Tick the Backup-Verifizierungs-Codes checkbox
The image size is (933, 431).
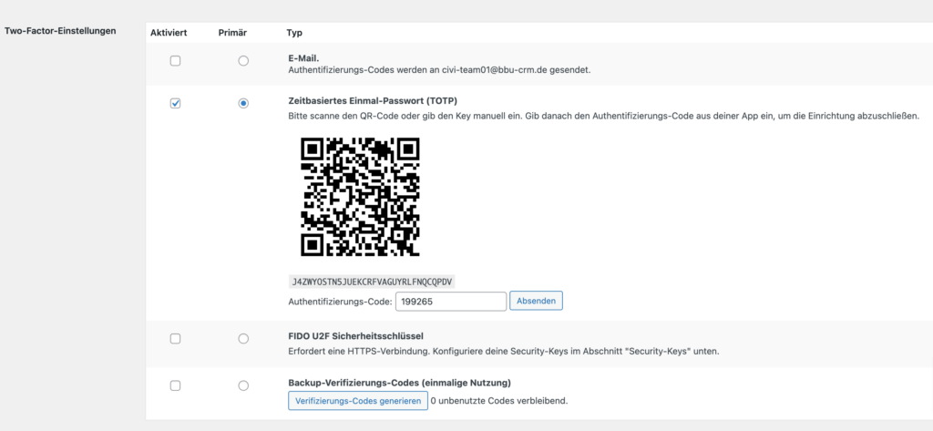coord(175,385)
